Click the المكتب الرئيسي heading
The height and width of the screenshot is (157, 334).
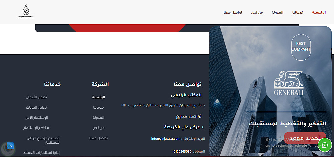click(186, 95)
